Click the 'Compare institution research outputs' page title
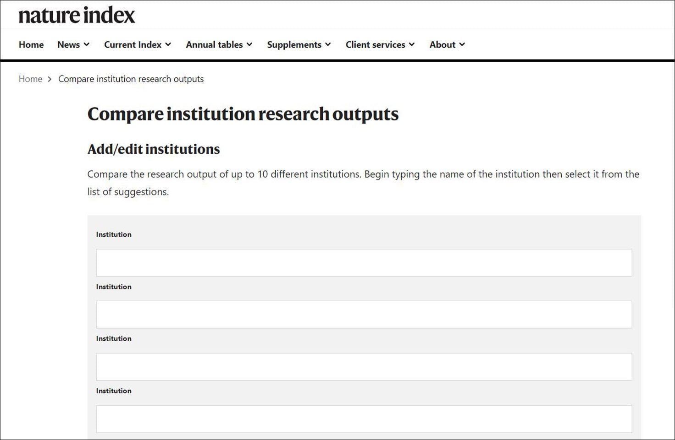Image resolution: width=675 pixels, height=440 pixels. 243,114
